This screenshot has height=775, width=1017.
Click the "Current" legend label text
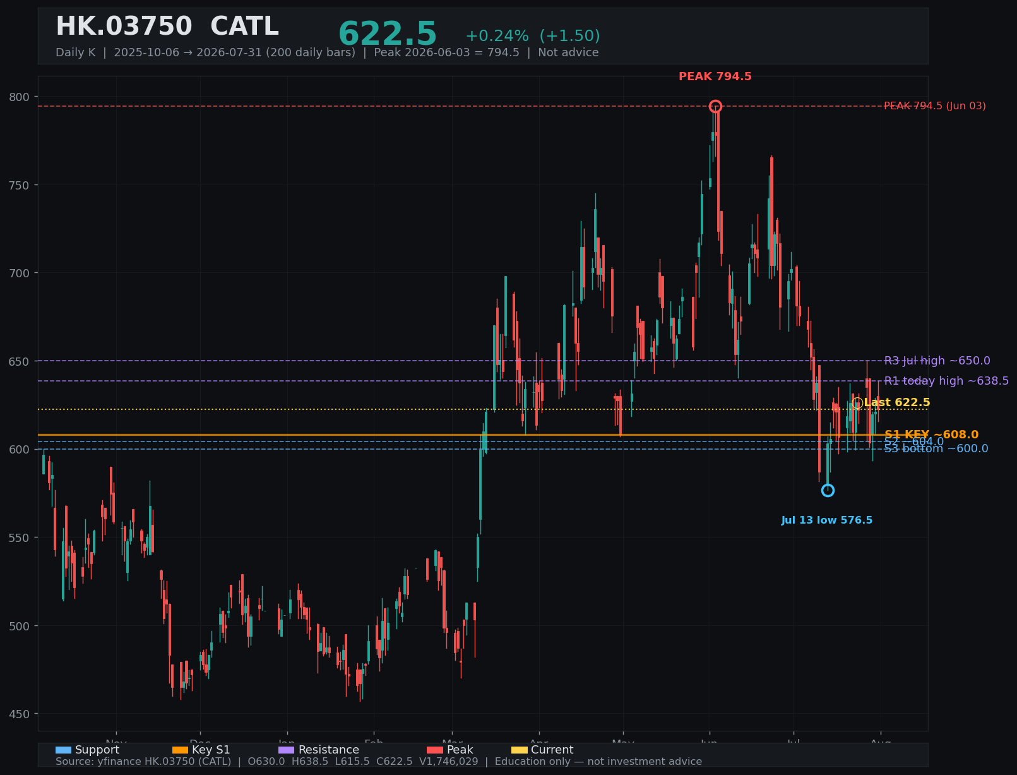[x=552, y=750]
